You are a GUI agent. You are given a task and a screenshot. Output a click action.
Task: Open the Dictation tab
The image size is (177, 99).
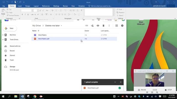[x=82, y=6]
